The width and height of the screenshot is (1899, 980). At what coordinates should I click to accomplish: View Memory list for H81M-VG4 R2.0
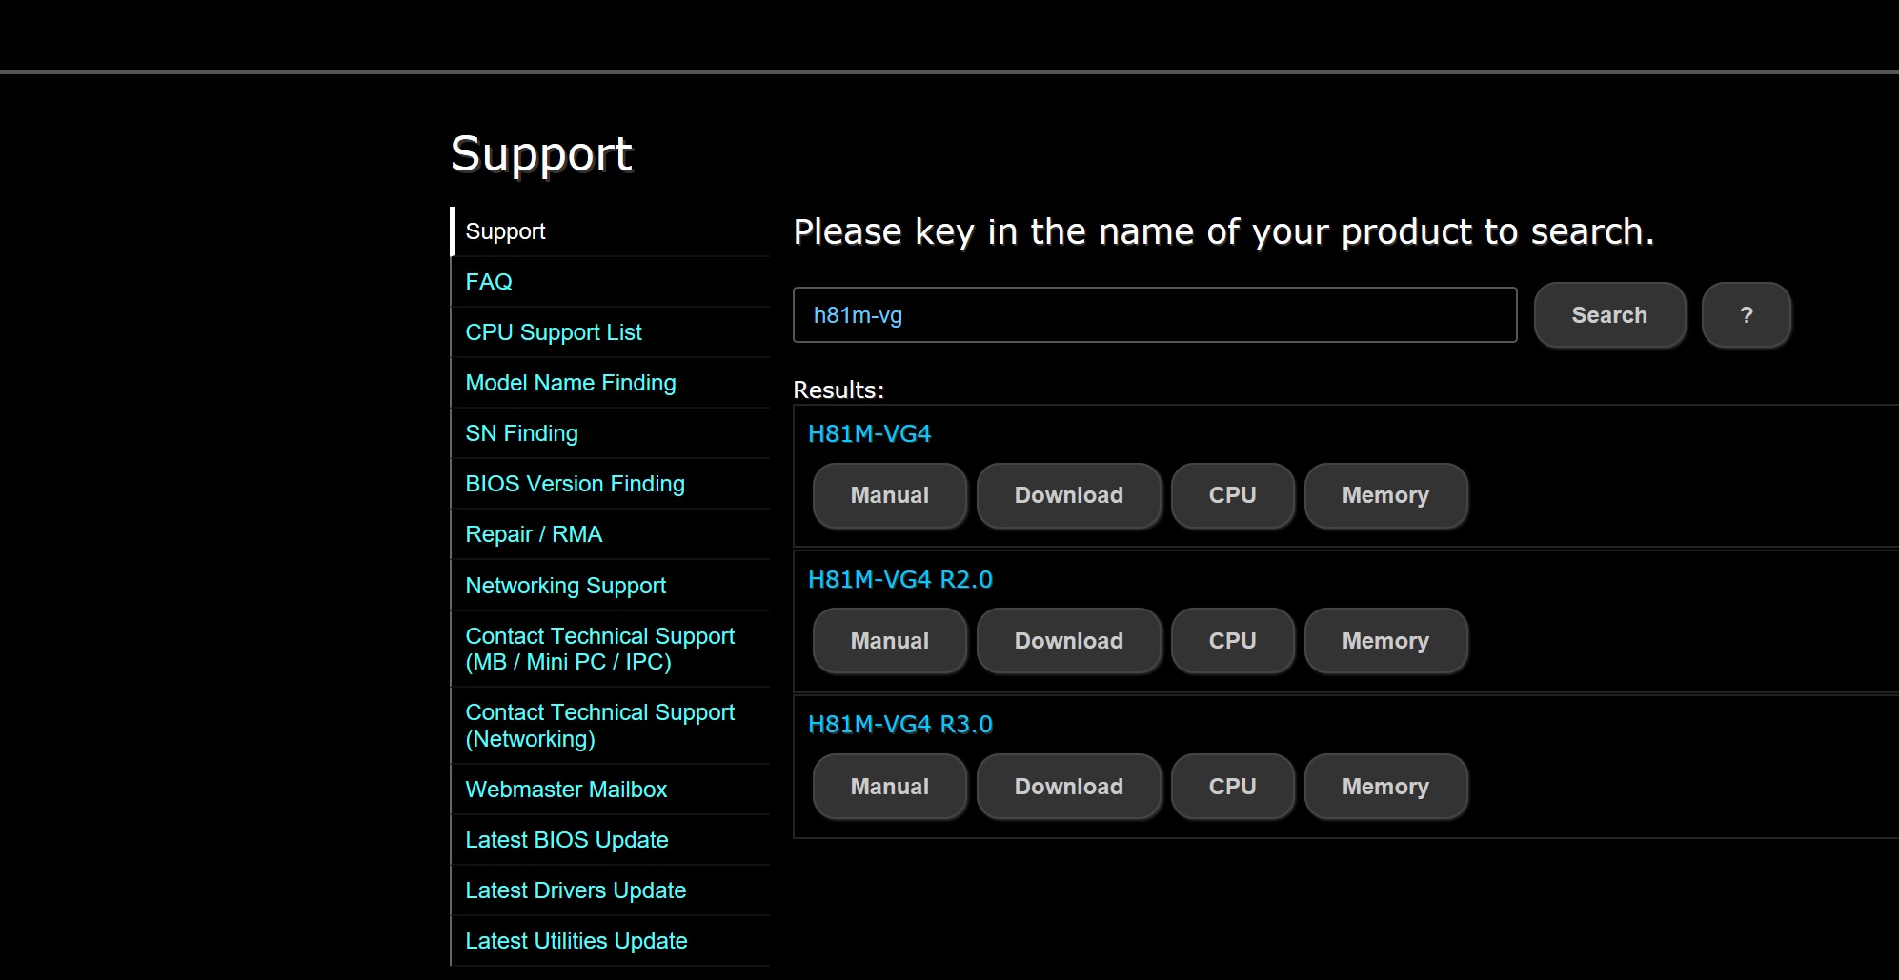pos(1386,641)
